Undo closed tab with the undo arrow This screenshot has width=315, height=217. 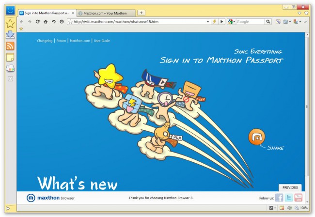point(53,21)
